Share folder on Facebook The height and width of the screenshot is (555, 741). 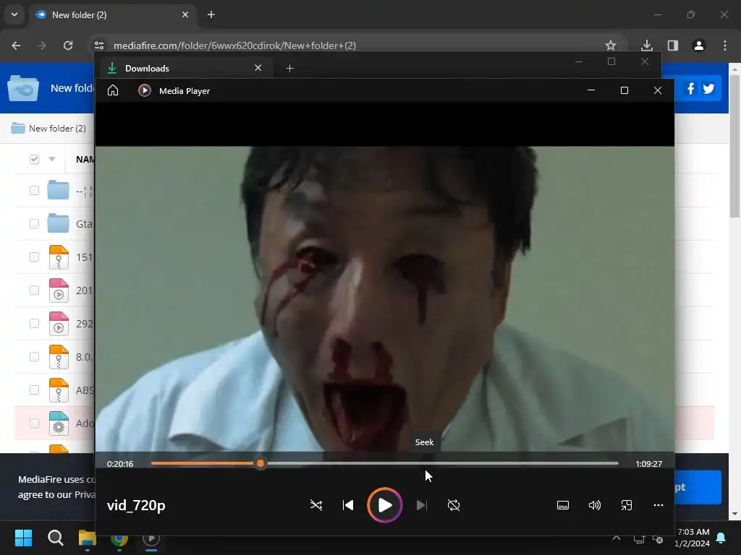coord(690,88)
